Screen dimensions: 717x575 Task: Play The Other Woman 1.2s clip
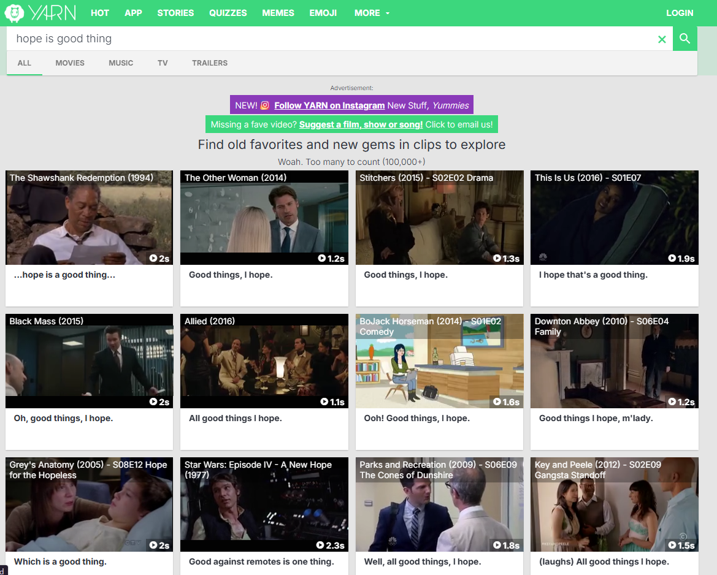click(264, 218)
